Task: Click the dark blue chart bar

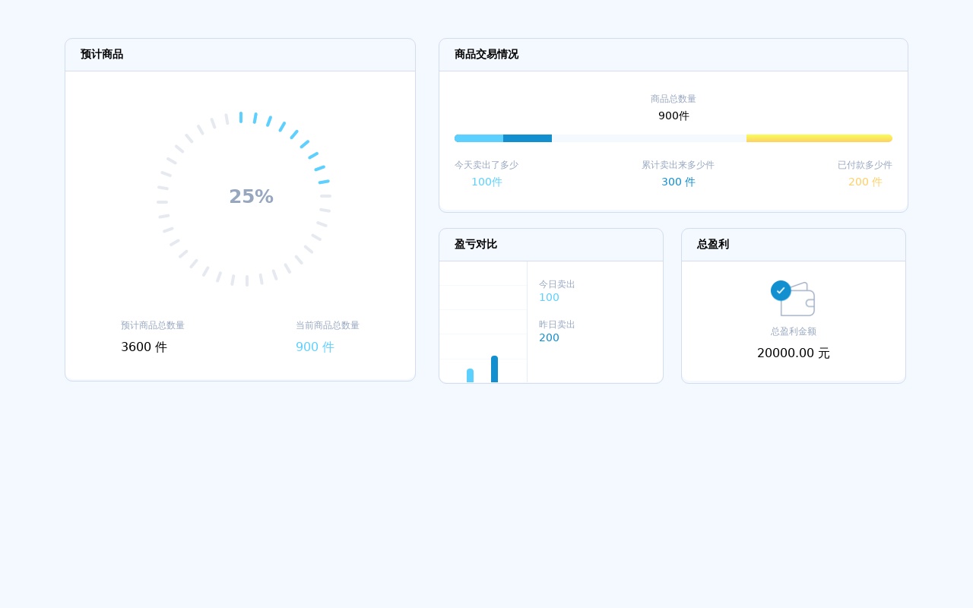Action: tap(494, 369)
